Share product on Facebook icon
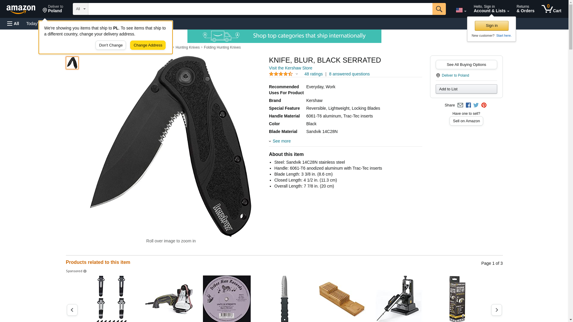The image size is (573, 322). point(468,105)
